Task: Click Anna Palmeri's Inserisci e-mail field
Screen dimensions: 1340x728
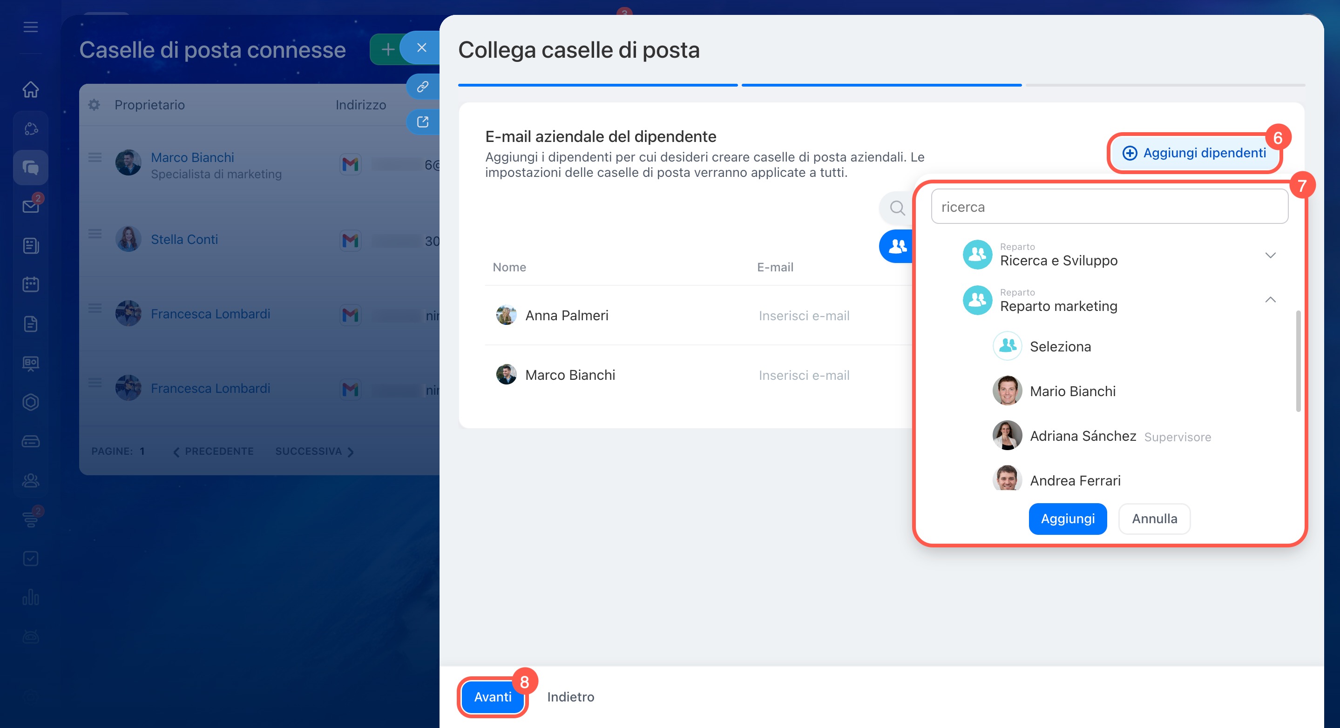Action: click(x=804, y=316)
